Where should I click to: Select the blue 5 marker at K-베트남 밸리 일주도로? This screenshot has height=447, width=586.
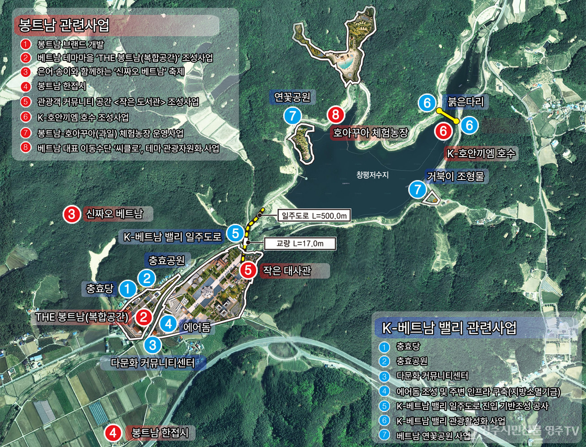point(235,233)
